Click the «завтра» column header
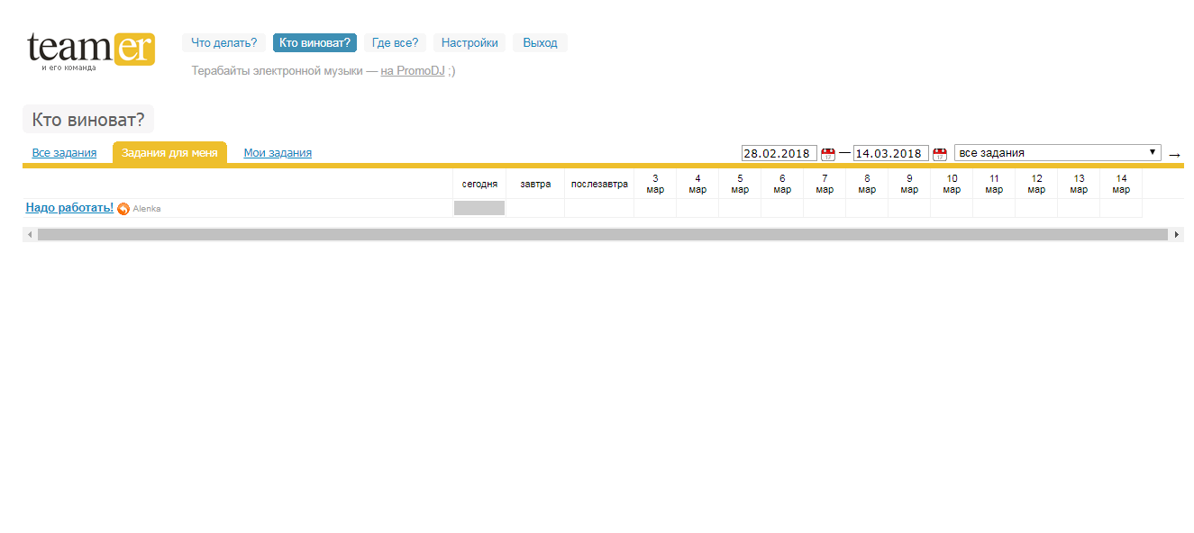This screenshot has width=1194, height=533. [x=535, y=184]
